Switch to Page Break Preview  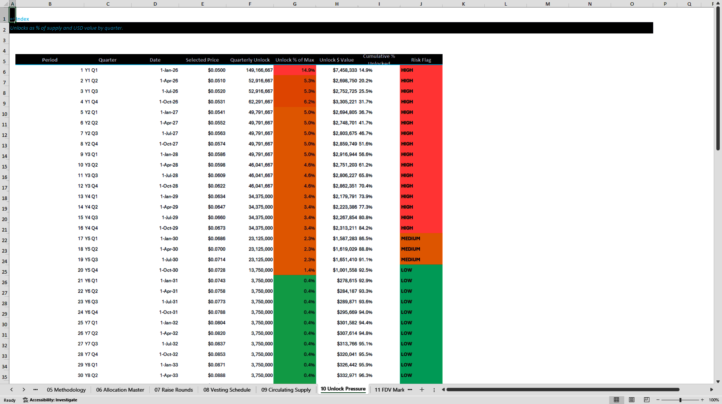pos(646,400)
